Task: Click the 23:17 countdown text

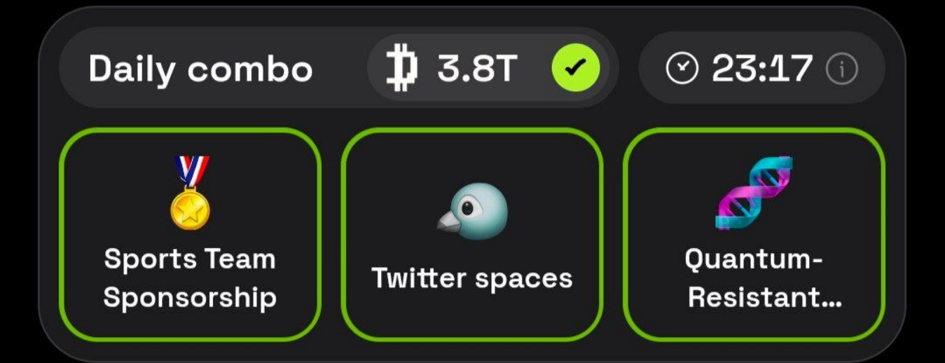Action: pos(762,69)
